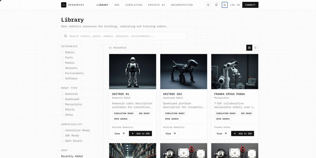The image size is (316, 158).
Task: Click the Franka Emika publisher name
Action: [x=222, y=127]
